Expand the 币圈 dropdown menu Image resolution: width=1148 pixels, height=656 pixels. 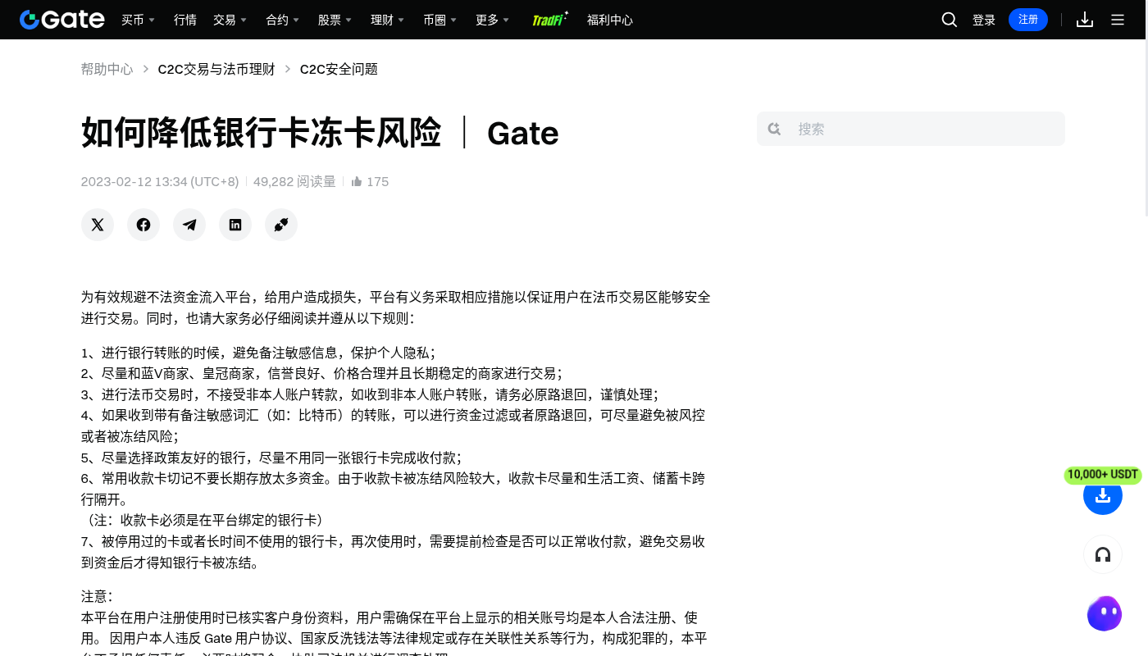(440, 20)
